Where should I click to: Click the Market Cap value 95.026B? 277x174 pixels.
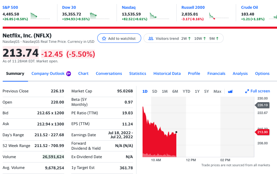(x=125, y=91)
